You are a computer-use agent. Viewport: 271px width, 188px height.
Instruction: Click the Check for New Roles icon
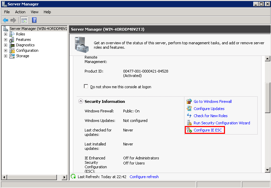click(189, 116)
